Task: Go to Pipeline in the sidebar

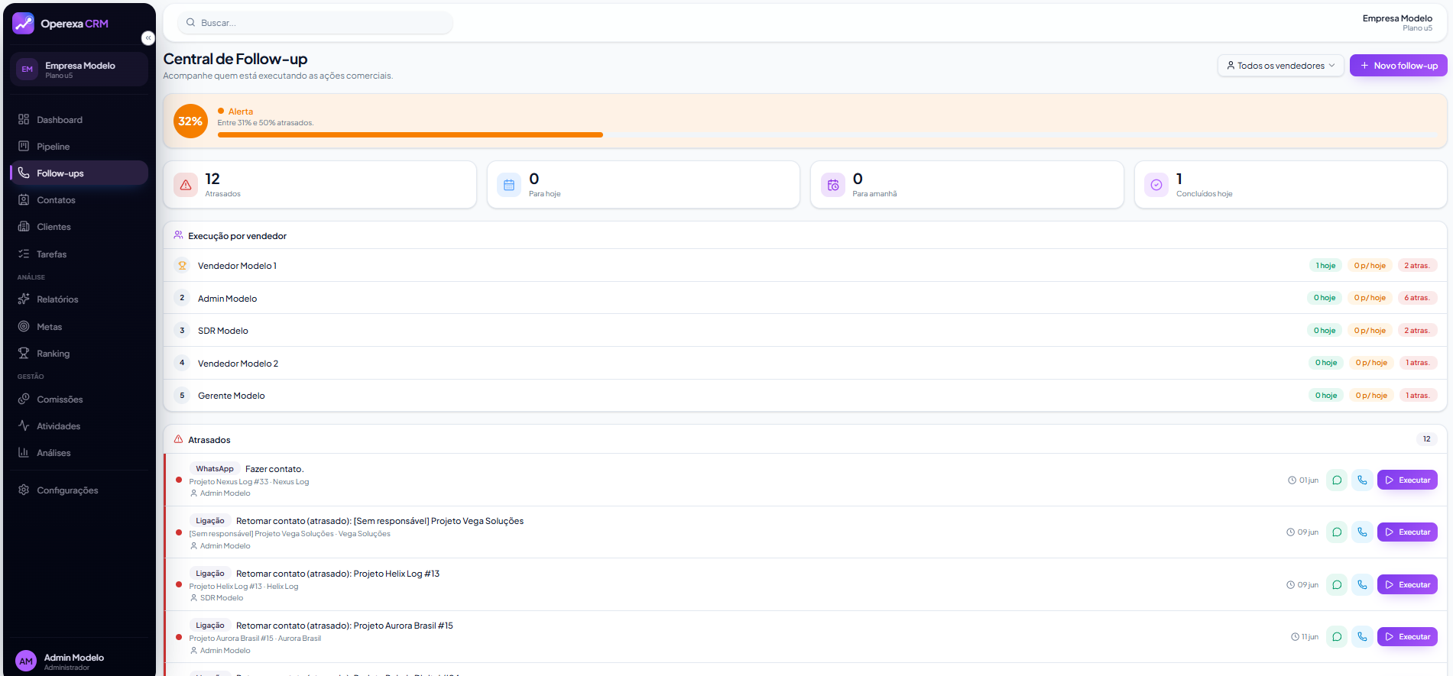Action: [x=79, y=147]
